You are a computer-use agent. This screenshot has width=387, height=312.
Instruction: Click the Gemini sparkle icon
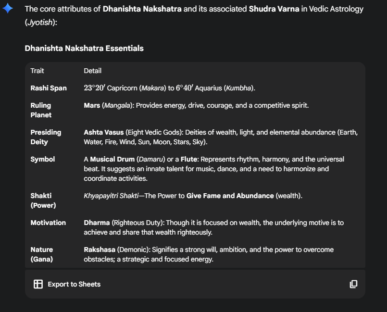[x=8, y=9]
